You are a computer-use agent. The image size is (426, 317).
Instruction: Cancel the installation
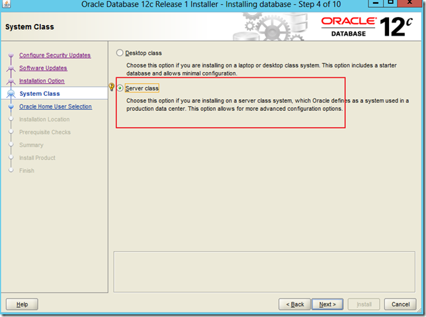click(x=400, y=304)
